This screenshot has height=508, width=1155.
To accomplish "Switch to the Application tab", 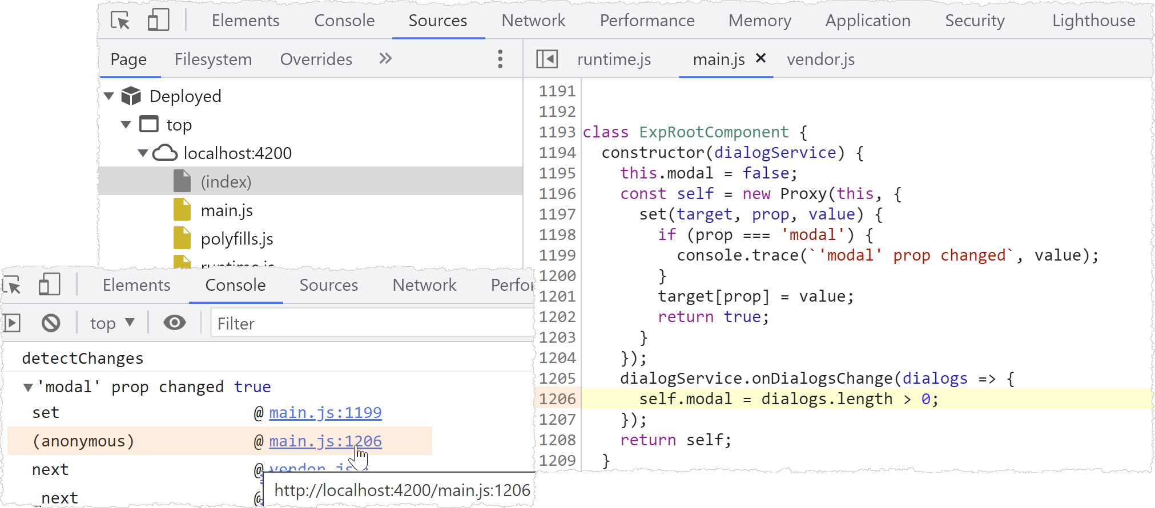I will click(868, 21).
